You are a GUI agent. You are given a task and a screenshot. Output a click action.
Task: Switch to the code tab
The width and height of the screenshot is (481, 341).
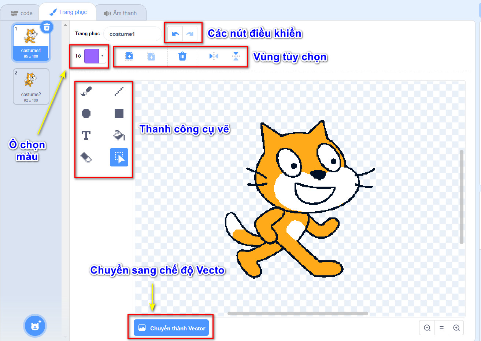coord(22,13)
